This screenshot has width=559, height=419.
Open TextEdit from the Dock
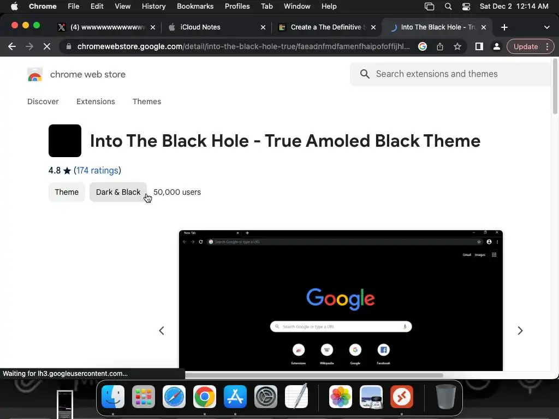[296, 397]
